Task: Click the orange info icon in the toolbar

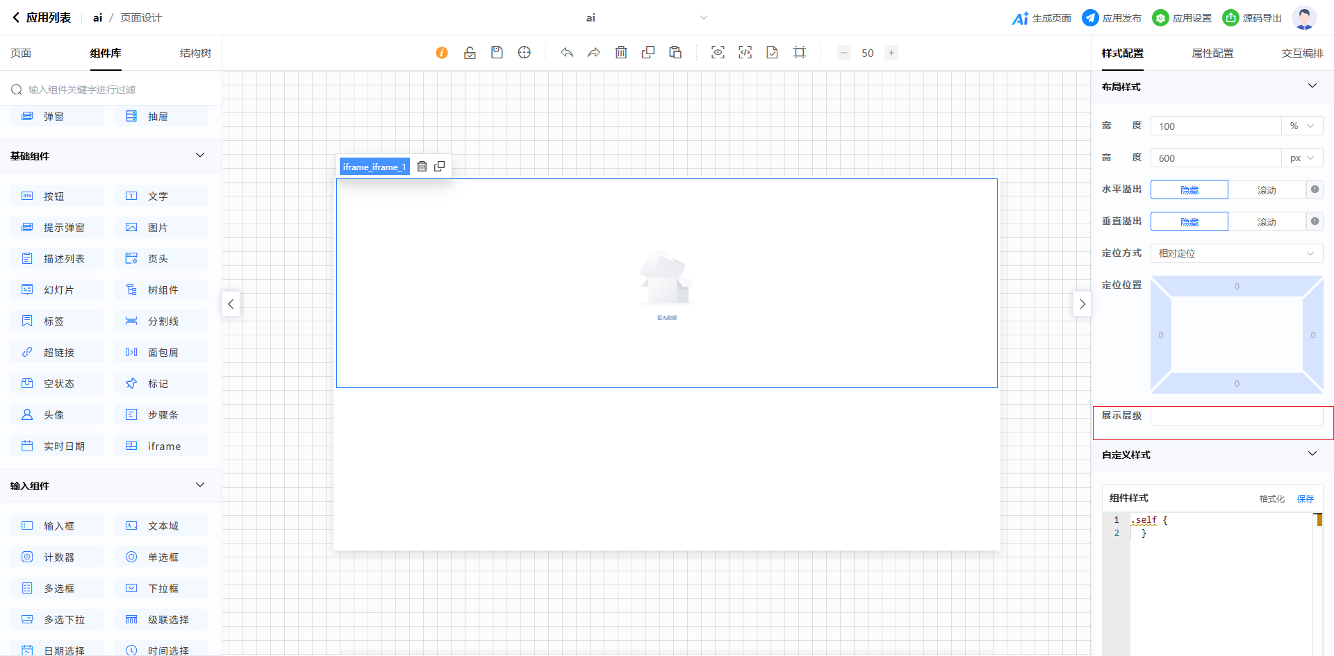Action: (x=442, y=53)
